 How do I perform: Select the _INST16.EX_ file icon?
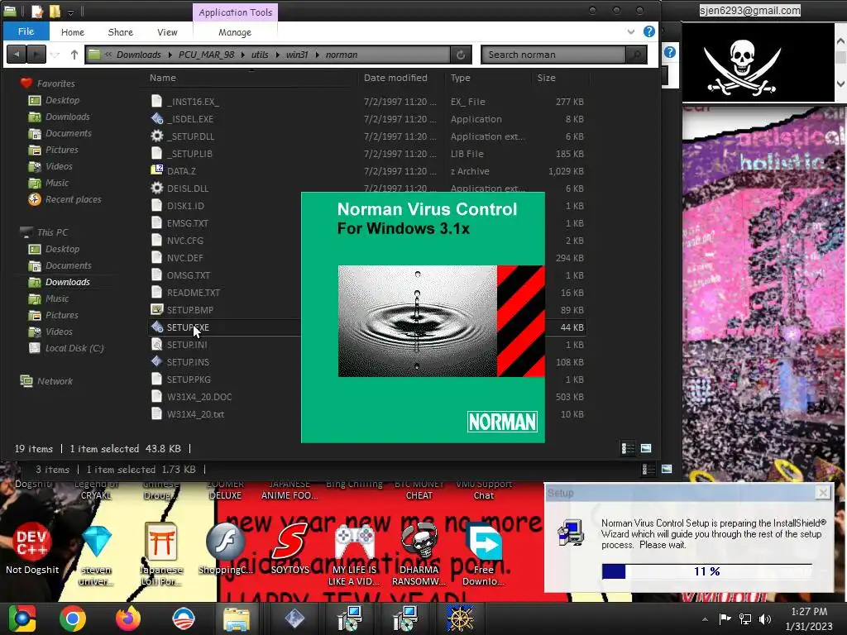156,101
